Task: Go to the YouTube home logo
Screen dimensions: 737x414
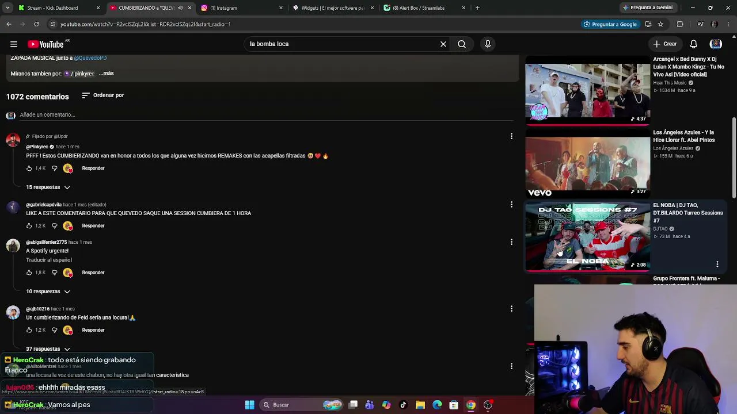Action: [x=45, y=44]
